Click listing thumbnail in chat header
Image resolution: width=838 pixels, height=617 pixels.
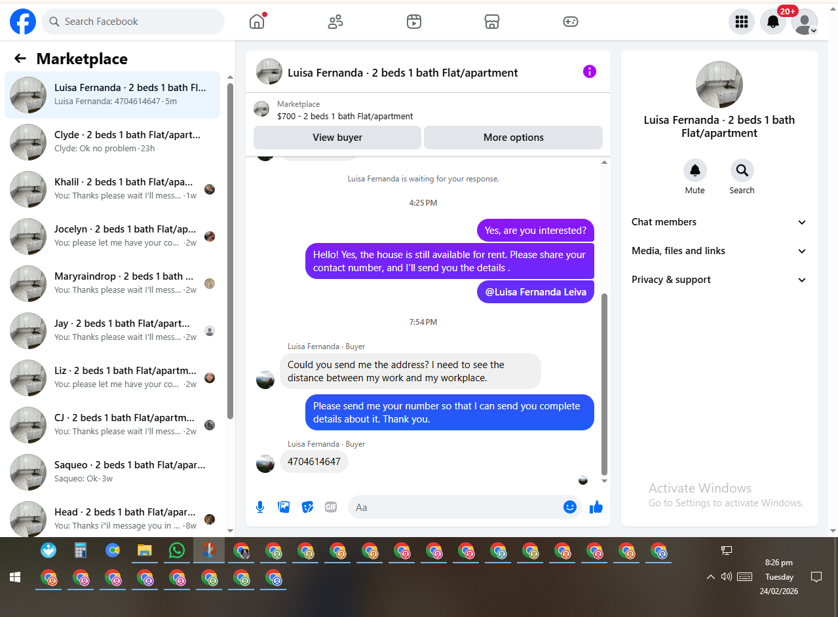pos(269,72)
